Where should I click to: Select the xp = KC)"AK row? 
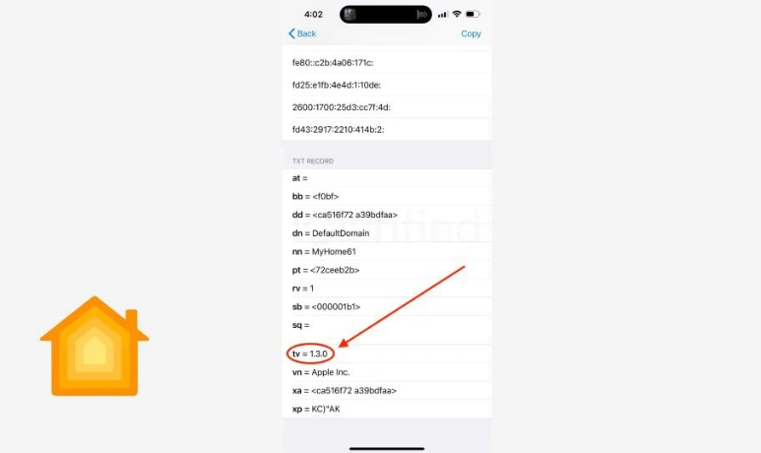coord(387,409)
